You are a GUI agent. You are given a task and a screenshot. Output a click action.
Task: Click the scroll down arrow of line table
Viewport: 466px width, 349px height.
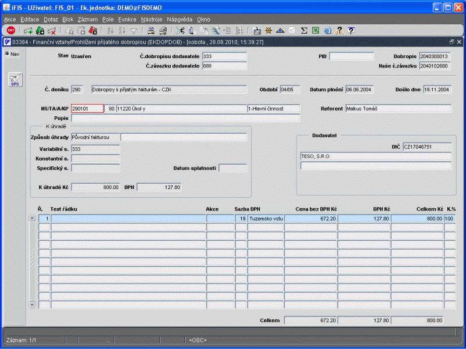pos(32,304)
